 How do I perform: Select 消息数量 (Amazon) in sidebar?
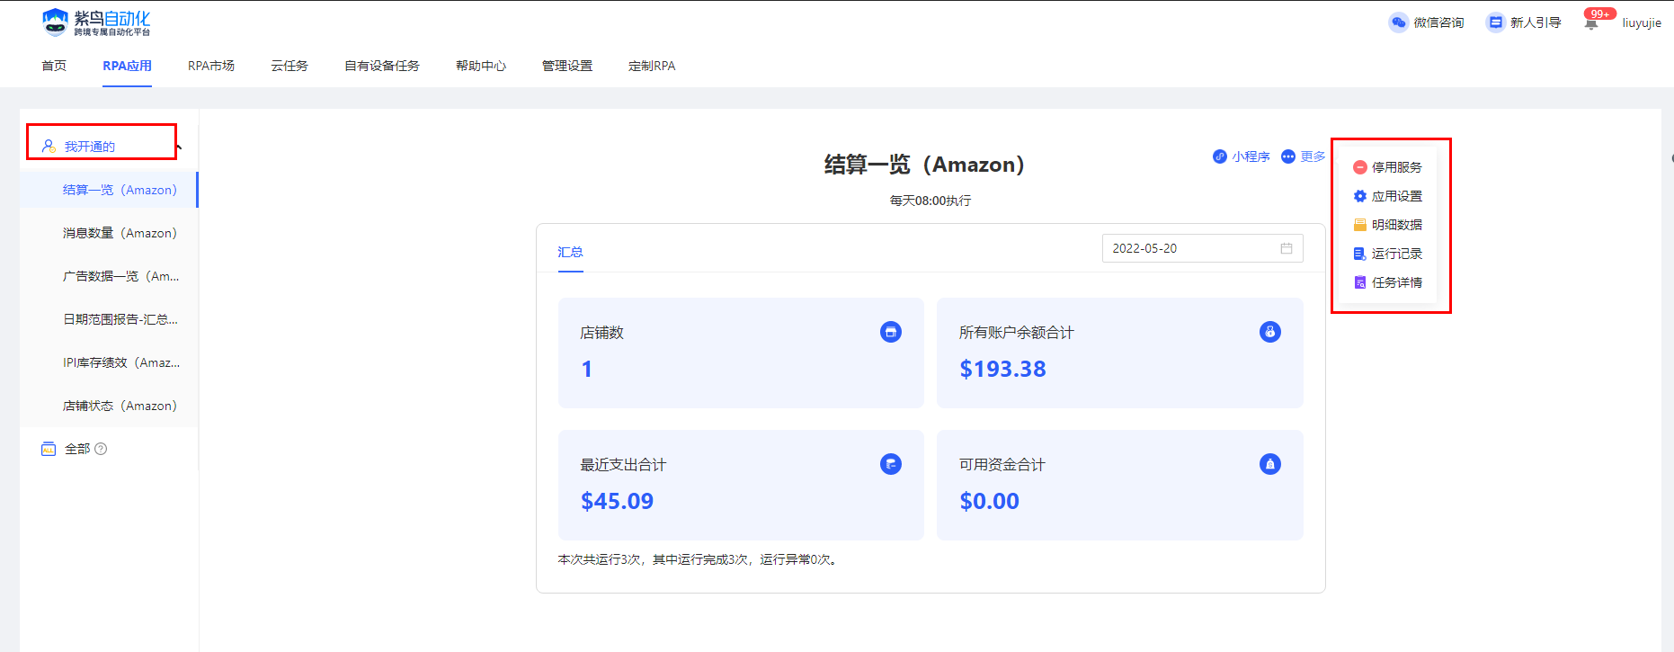pyautogui.click(x=109, y=233)
